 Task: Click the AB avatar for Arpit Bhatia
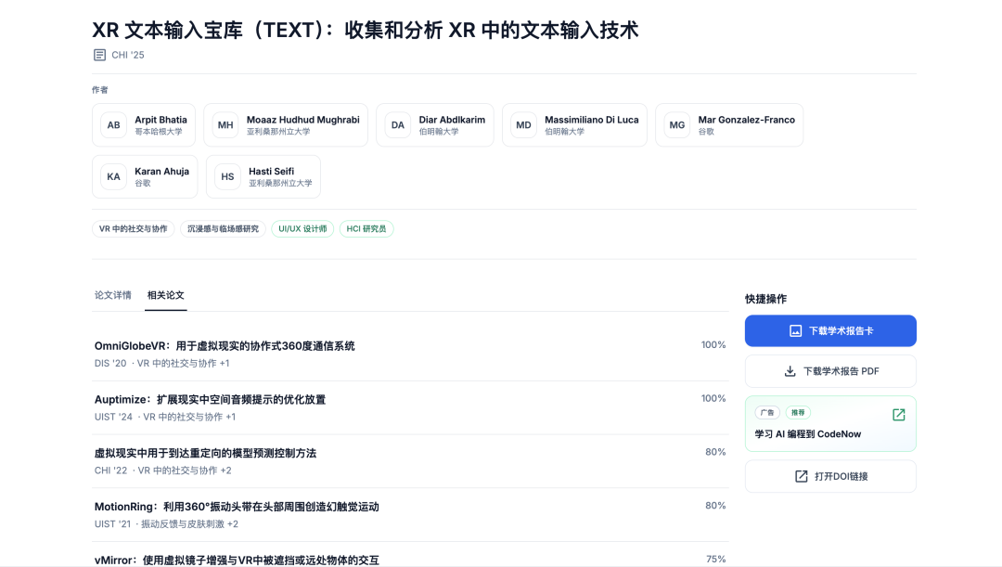[113, 125]
